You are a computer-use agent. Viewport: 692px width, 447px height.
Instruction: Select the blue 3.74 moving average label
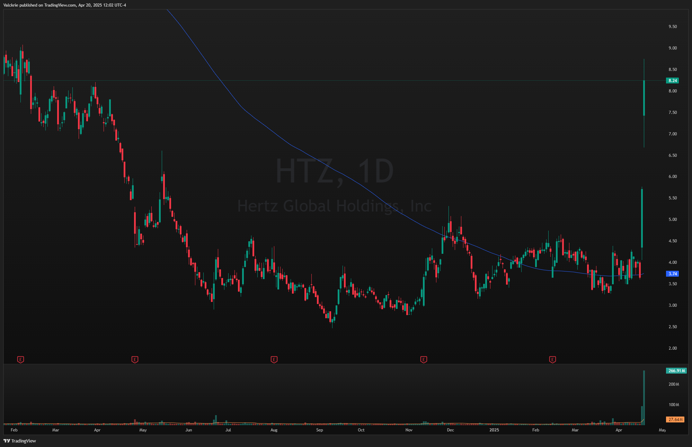point(672,274)
